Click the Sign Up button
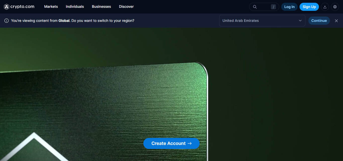The width and height of the screenshot is (343, 161). [309, 7]
